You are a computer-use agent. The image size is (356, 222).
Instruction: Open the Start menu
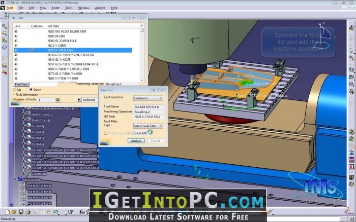click(10, 8)
